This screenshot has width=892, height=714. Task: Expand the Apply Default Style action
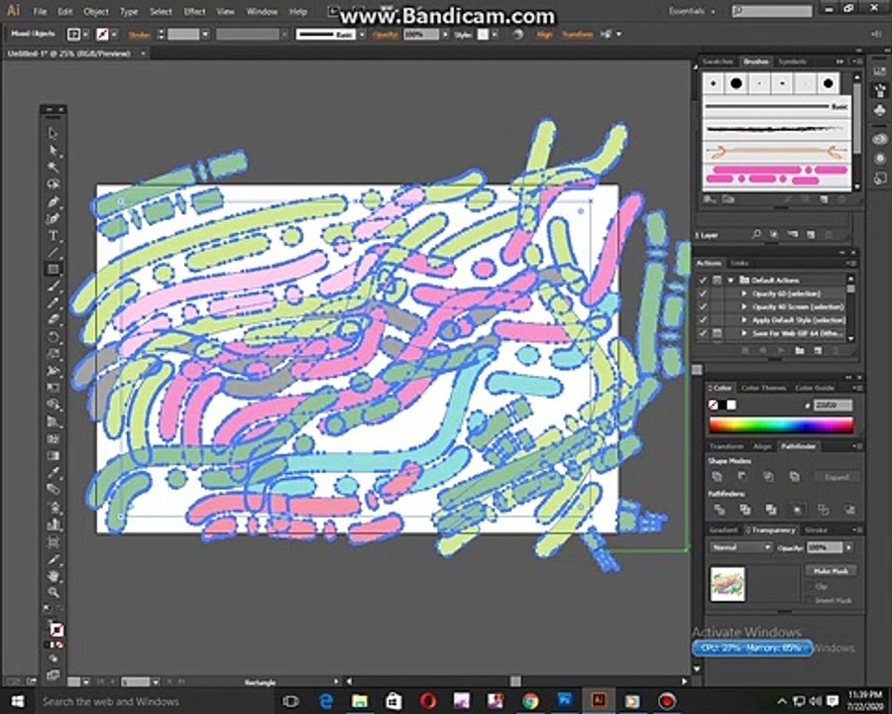(744, 320)
